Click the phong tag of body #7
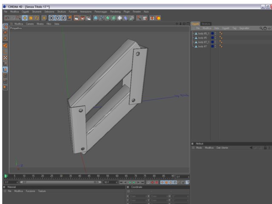The image size is (272, 204). pyautogui.click(x=221, y=46)
